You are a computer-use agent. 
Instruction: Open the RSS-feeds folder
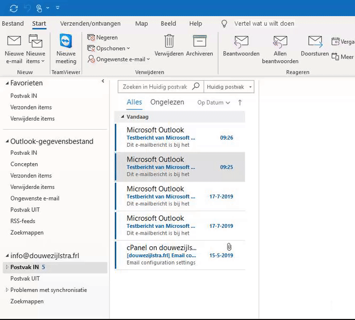click(x=22, y=221)
